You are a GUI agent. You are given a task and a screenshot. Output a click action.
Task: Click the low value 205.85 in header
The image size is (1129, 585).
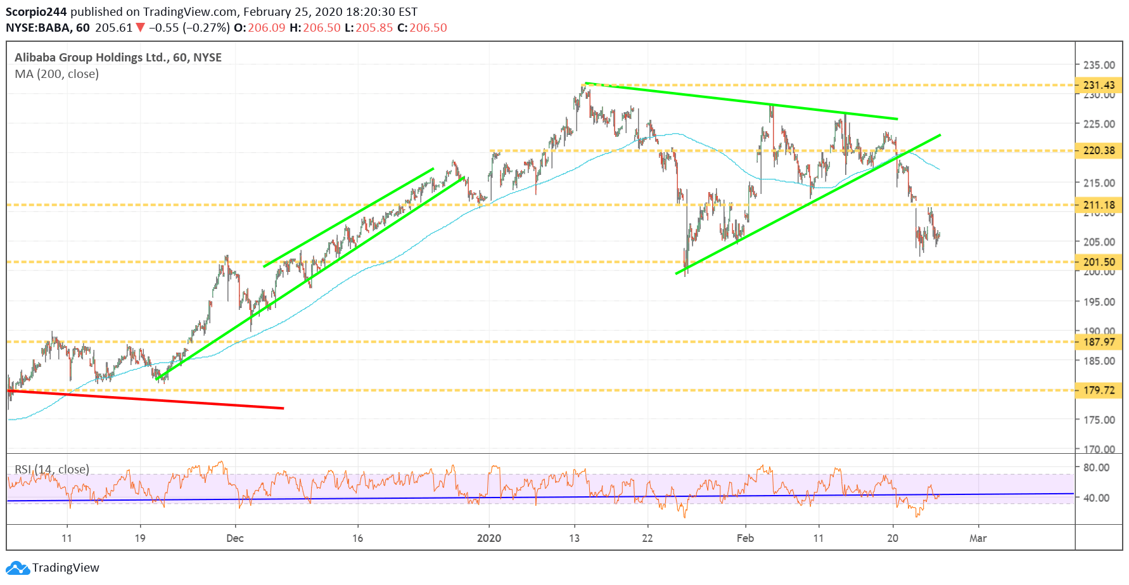(374, 28)
